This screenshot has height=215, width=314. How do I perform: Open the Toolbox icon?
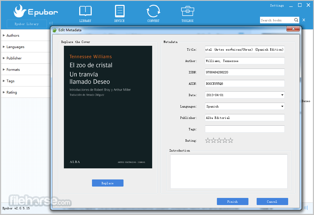[x=187, y=11]
